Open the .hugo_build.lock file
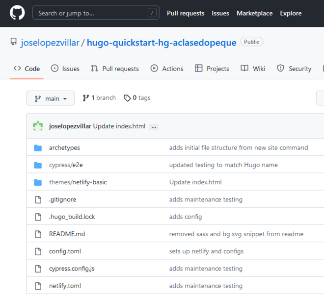324x294 pixels. tap(72, 217)
